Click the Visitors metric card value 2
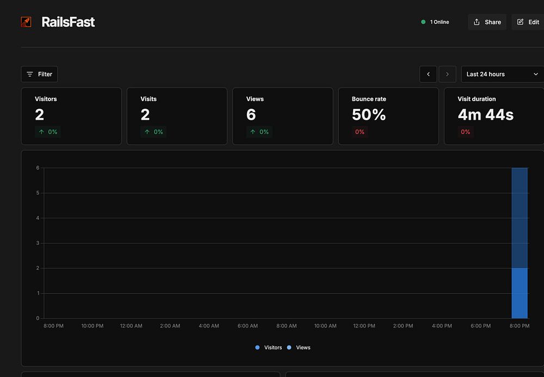The image size is (544, 377). [x=40, y=115]
